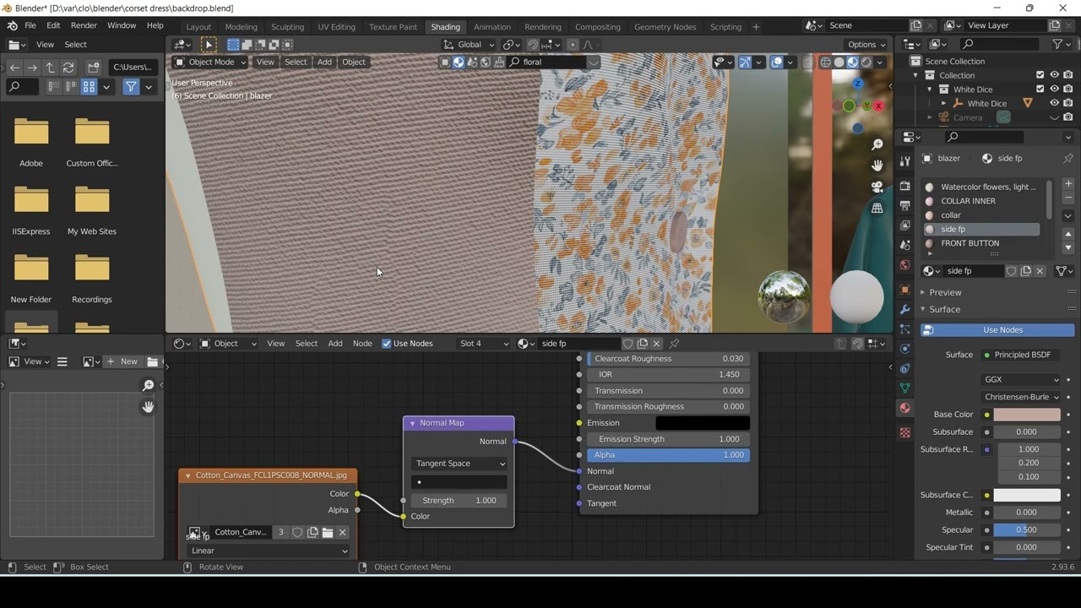Refresh the file browser listing

tap(68, 68)
